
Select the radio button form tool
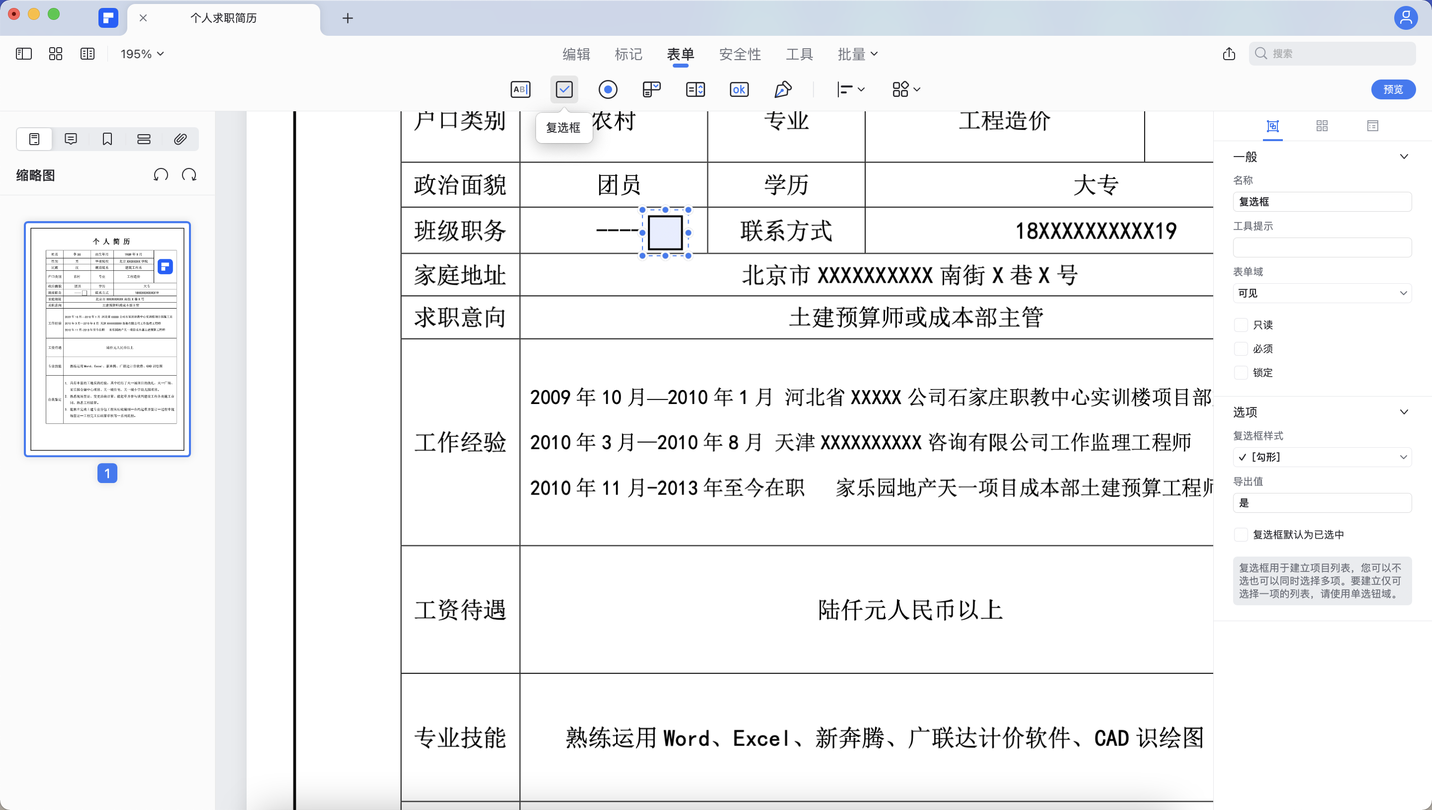pos(608,89)
